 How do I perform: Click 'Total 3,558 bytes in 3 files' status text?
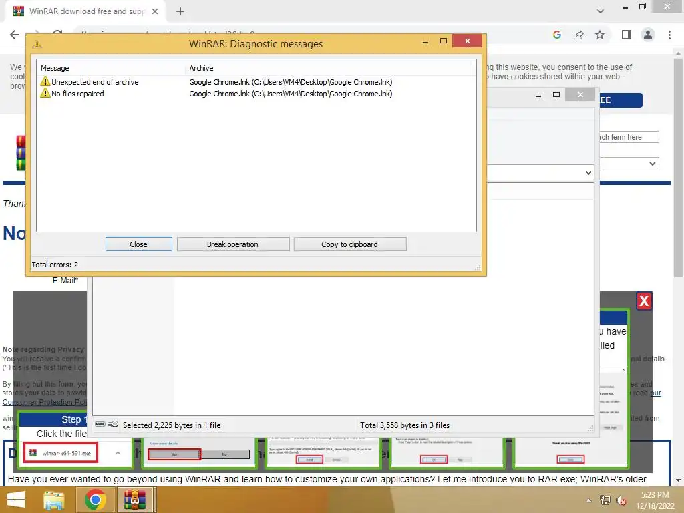tap(404, 425)
